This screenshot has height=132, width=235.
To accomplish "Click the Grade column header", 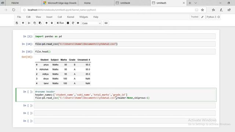I will click(x=72, y=60).
